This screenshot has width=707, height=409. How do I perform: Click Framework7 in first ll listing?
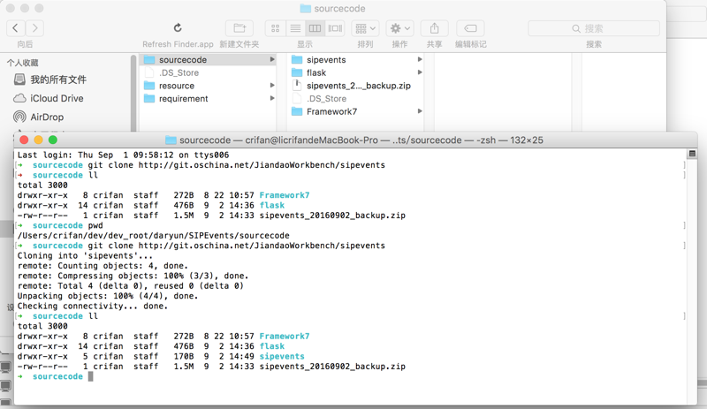(285, 195)
